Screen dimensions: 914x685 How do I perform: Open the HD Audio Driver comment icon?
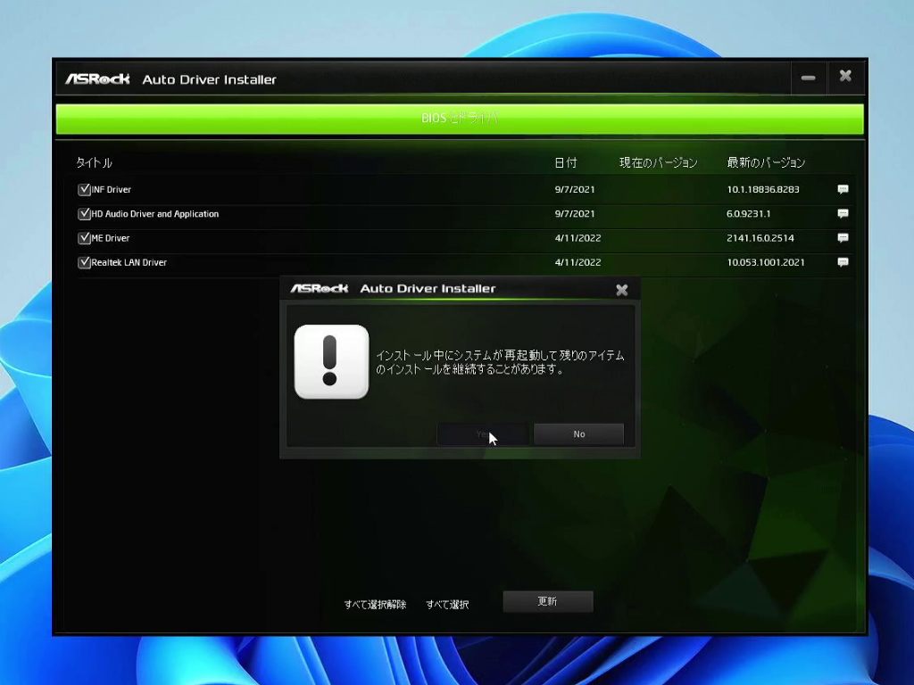[x=843, y=214]
